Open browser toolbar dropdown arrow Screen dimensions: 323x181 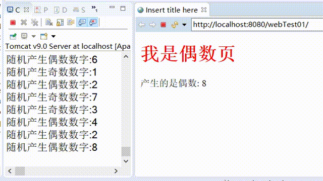click(184, 25)
